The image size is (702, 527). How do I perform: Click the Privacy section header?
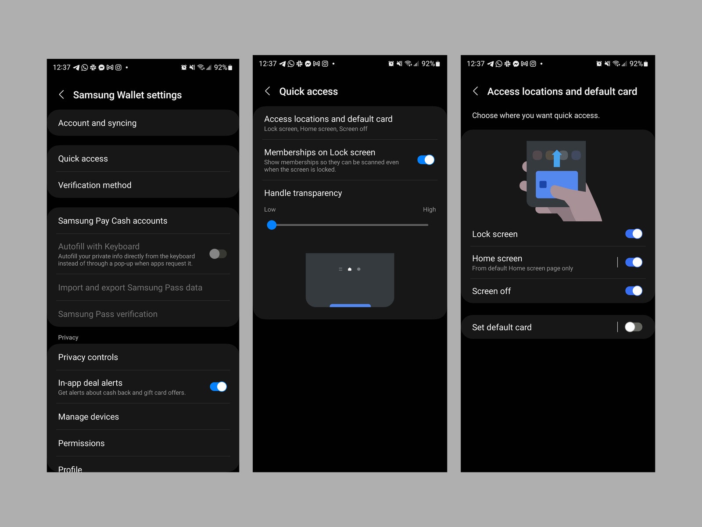click(x=68, y=337)
